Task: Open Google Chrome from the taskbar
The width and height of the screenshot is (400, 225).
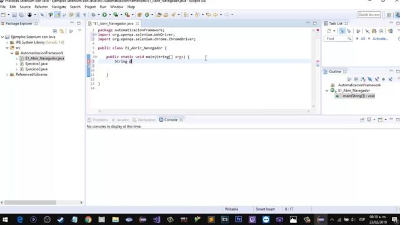Action: pos(88,219)
